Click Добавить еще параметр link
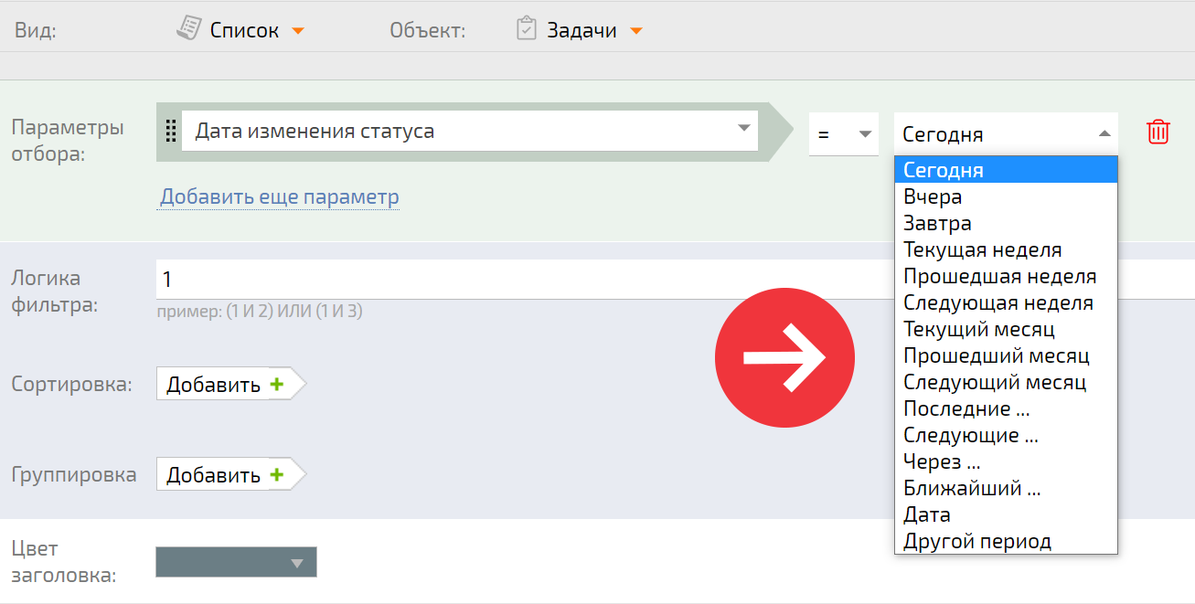The image size is (1195, 604). click(280, 196)
